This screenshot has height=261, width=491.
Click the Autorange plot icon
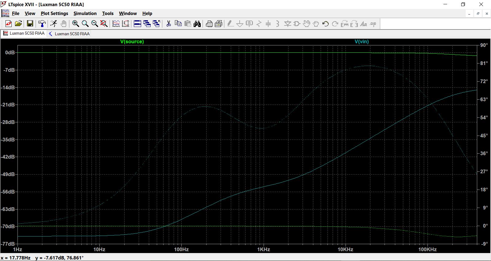point(126,24)
